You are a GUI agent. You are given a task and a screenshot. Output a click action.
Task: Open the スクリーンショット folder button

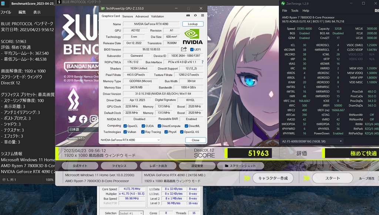click(240, 166)
